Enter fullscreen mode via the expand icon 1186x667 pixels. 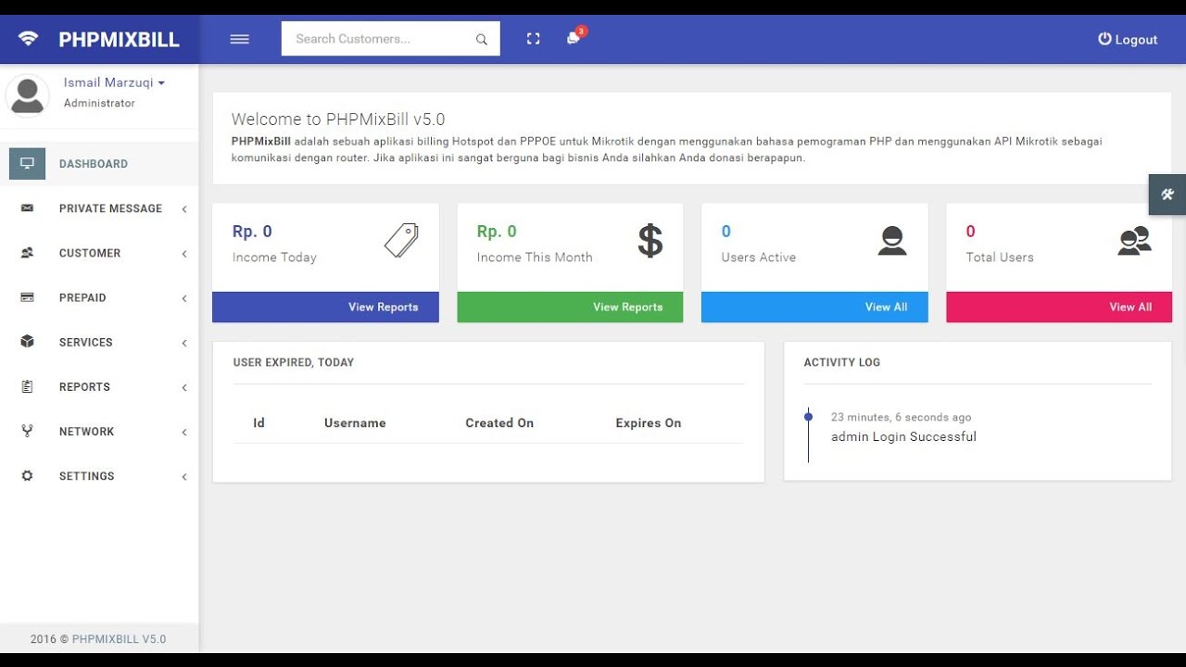pos(533,39)
